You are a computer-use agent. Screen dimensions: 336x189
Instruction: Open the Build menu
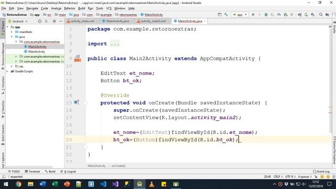81,8
